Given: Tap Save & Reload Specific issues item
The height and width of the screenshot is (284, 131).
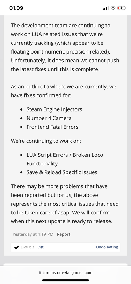Looking at the screenshot, I should coord(62,172).
